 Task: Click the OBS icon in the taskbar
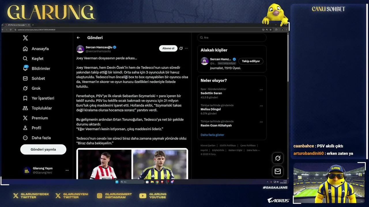(x=167, y=182)
